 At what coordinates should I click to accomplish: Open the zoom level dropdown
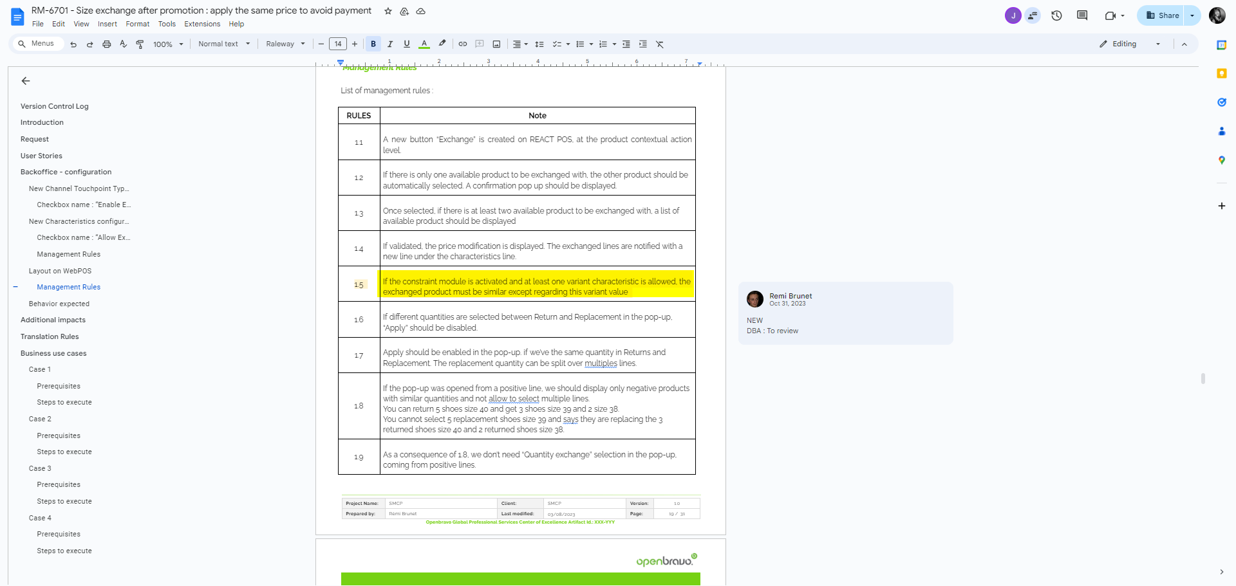[168, 44]
